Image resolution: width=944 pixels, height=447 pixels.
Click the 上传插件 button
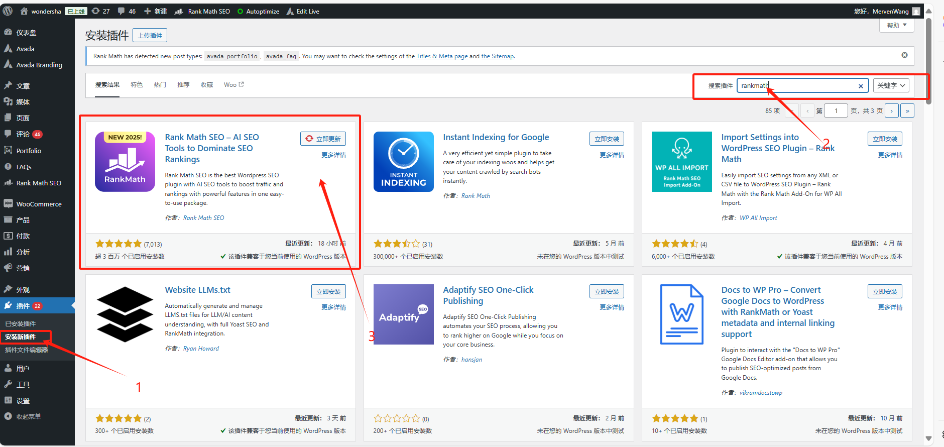click(150, 35)
